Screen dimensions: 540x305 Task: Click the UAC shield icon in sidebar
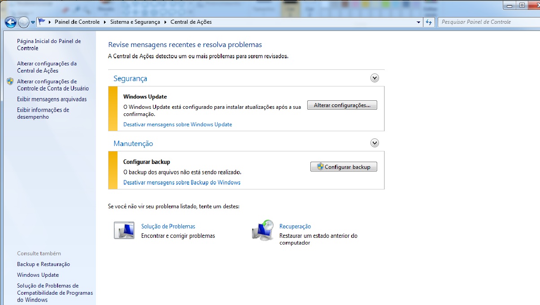(x=10, y=82)
